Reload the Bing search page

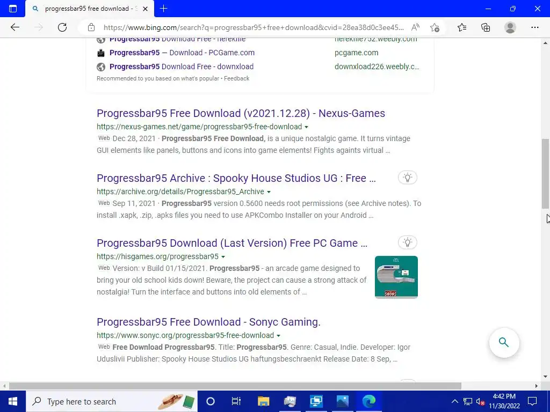[62, 27]
